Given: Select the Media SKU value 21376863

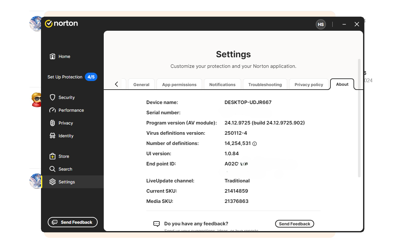Looking at the screenshot, I should [x=237, y=201].
